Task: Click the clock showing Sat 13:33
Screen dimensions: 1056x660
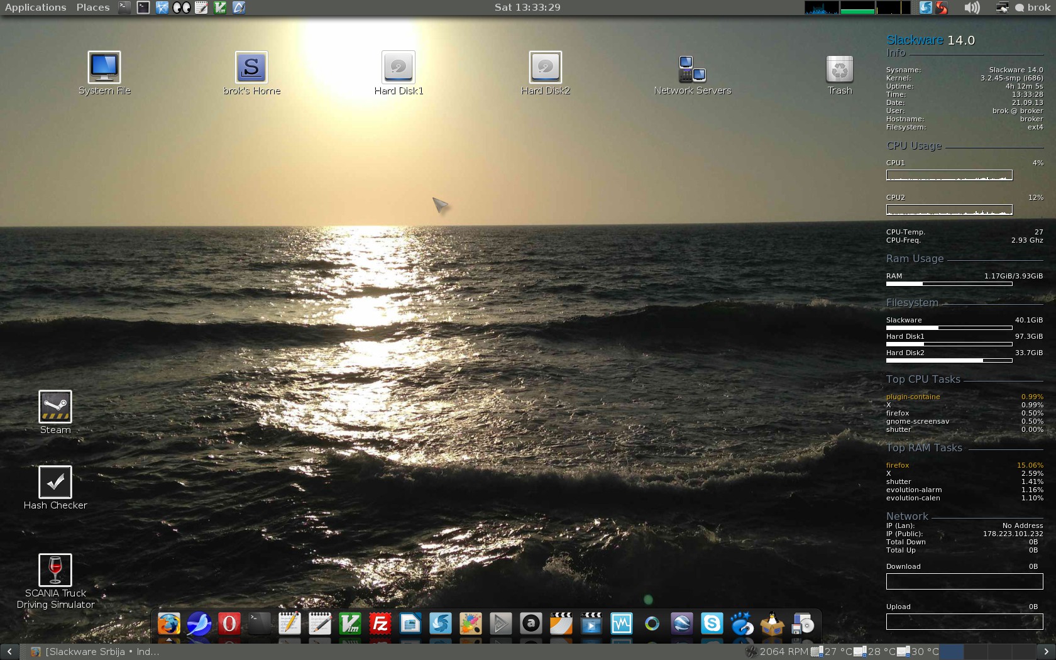Action: point(527,8)
